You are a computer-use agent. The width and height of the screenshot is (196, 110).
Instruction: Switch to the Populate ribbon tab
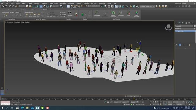44,9
